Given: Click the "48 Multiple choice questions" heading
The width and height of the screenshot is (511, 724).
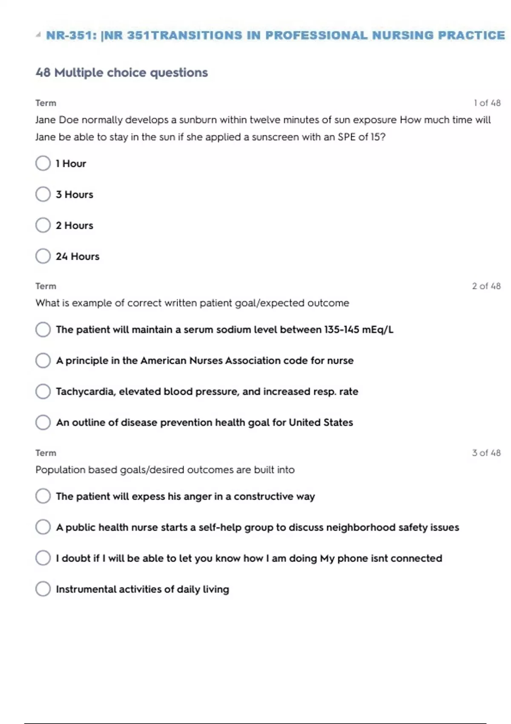Looking at the screenshot, I should 122,73.
